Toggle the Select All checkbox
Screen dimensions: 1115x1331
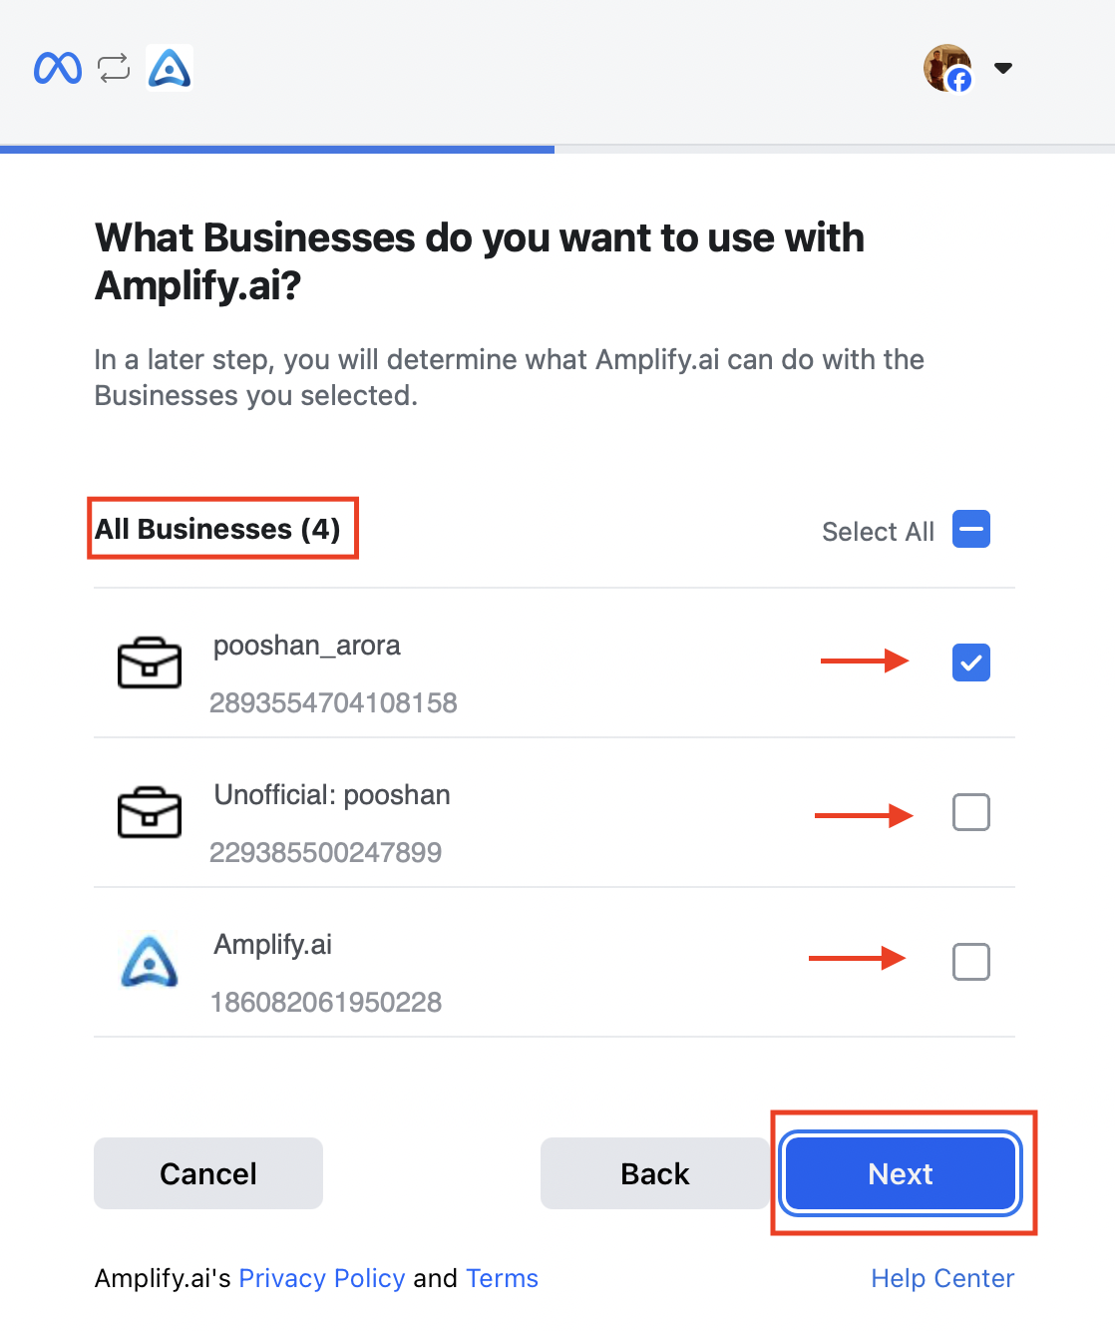[971, 529]
